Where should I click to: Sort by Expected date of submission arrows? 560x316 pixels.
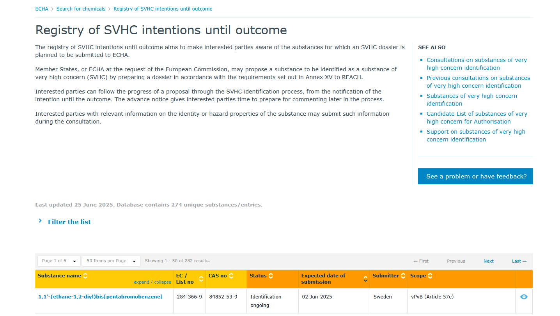point(366,279)
